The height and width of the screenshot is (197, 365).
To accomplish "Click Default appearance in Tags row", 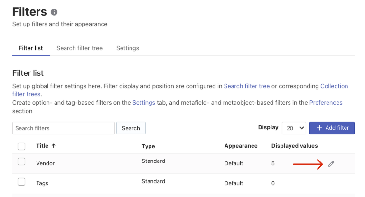I will [x=234, y=183].
